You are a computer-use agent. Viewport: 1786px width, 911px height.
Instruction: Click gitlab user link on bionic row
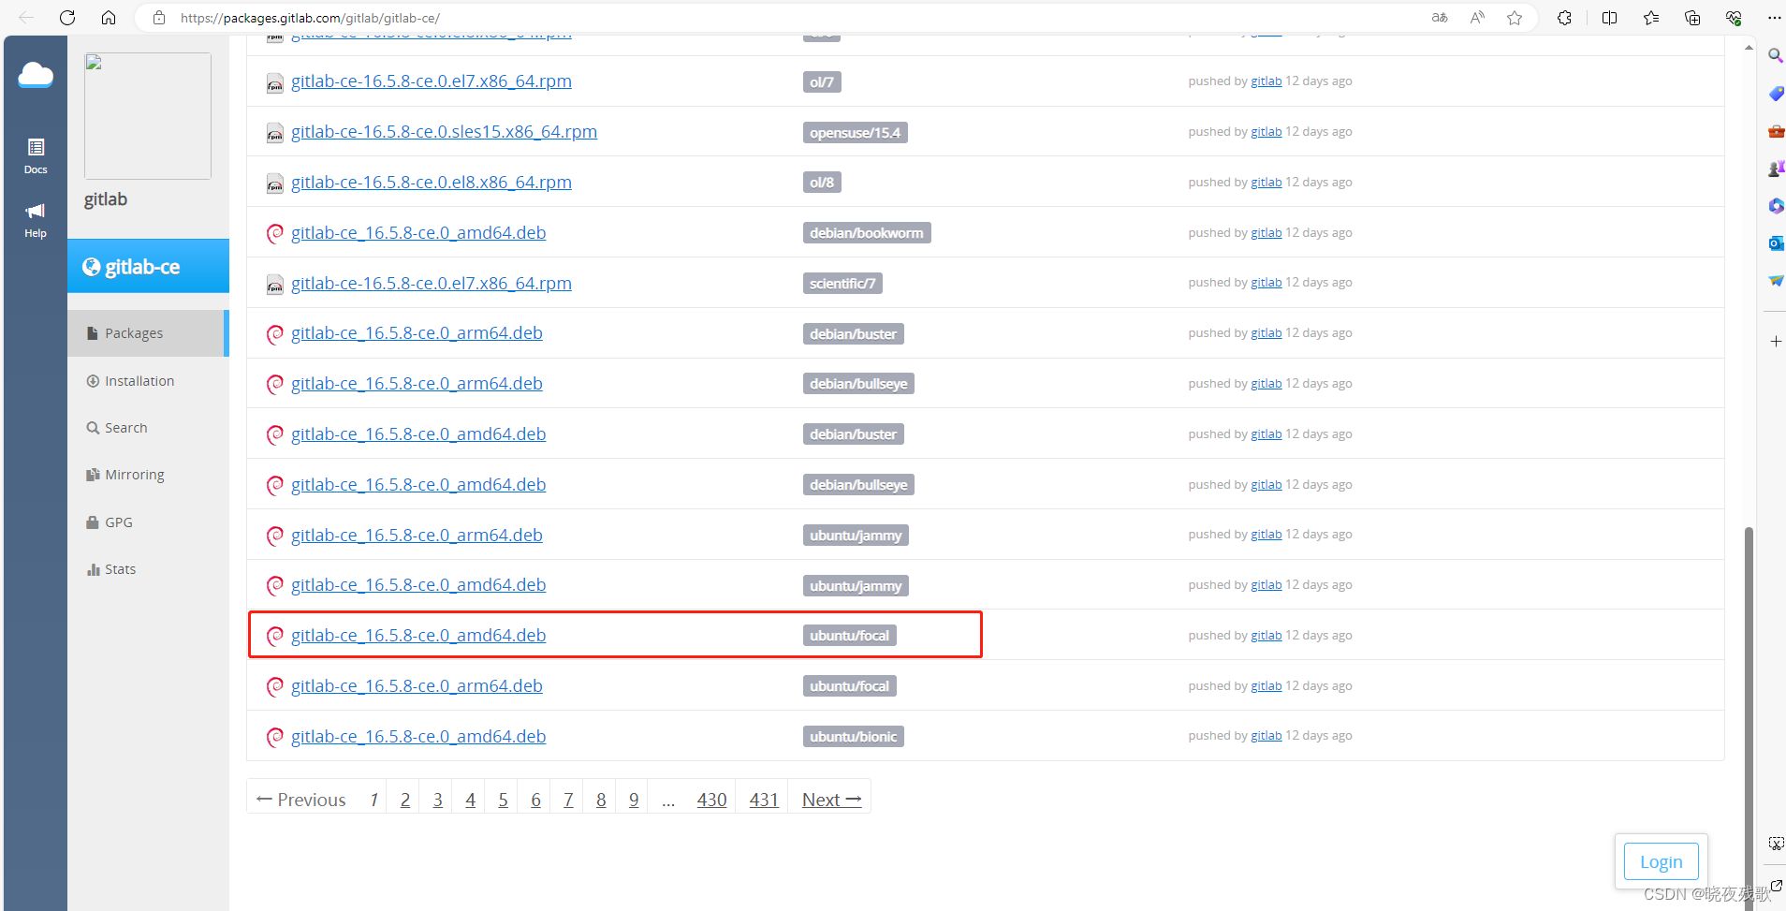[1266, 736]
